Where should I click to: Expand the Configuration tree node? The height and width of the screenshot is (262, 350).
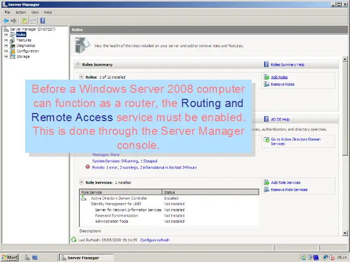[x=6, y=51]
